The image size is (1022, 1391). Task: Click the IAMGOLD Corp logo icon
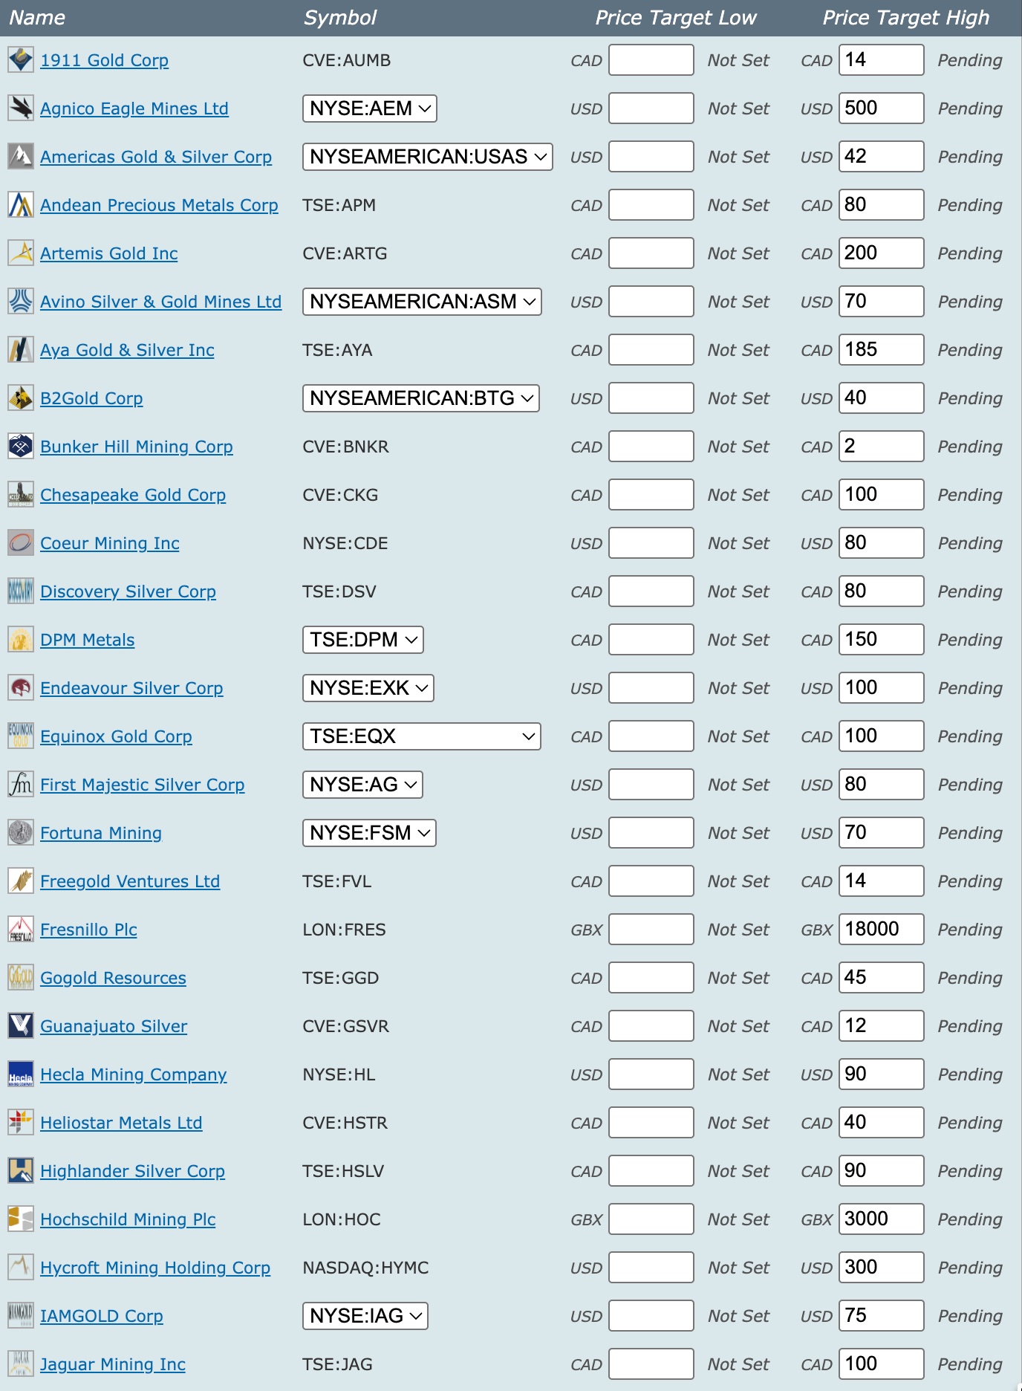point(21,1316)
